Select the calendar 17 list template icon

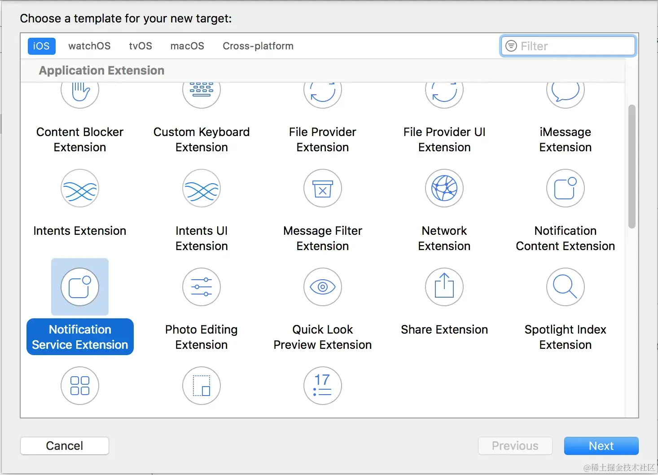click(323, 386)
